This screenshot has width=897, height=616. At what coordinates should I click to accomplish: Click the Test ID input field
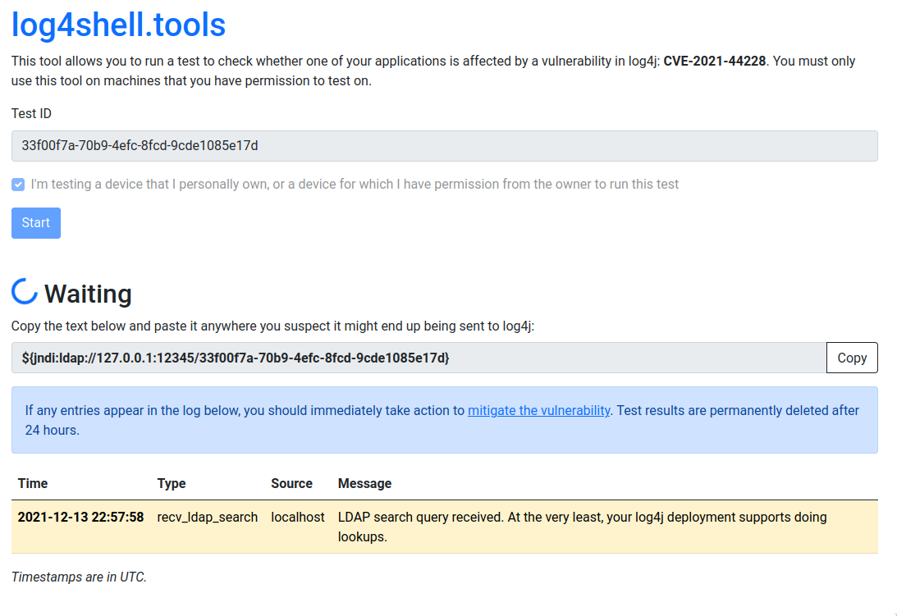[444, 146]
